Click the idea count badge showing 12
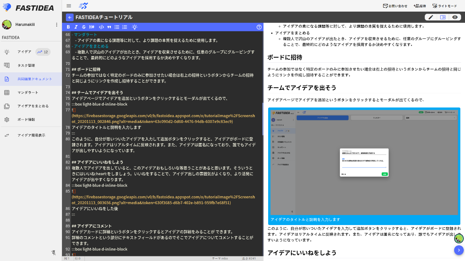This screenshot has height=261, width=465. [x=43, y=52]
